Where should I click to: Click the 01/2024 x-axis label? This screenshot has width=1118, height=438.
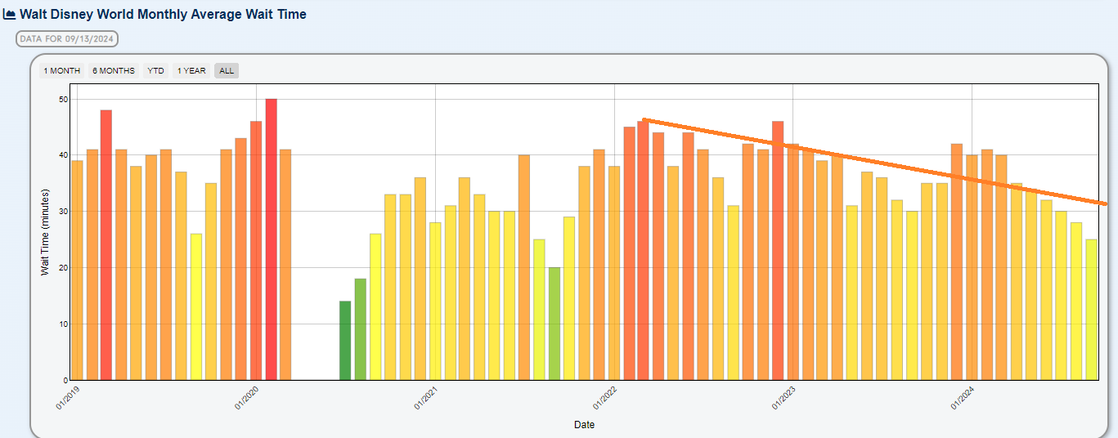(x=964, y=398)
